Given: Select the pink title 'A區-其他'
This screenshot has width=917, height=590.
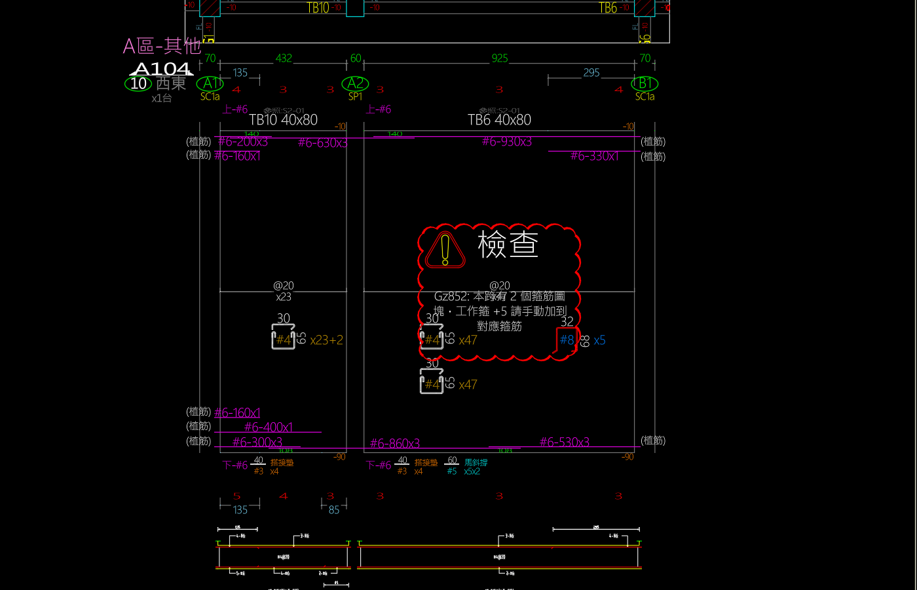Looking at the screenshot, I should (x=162, y=46).
